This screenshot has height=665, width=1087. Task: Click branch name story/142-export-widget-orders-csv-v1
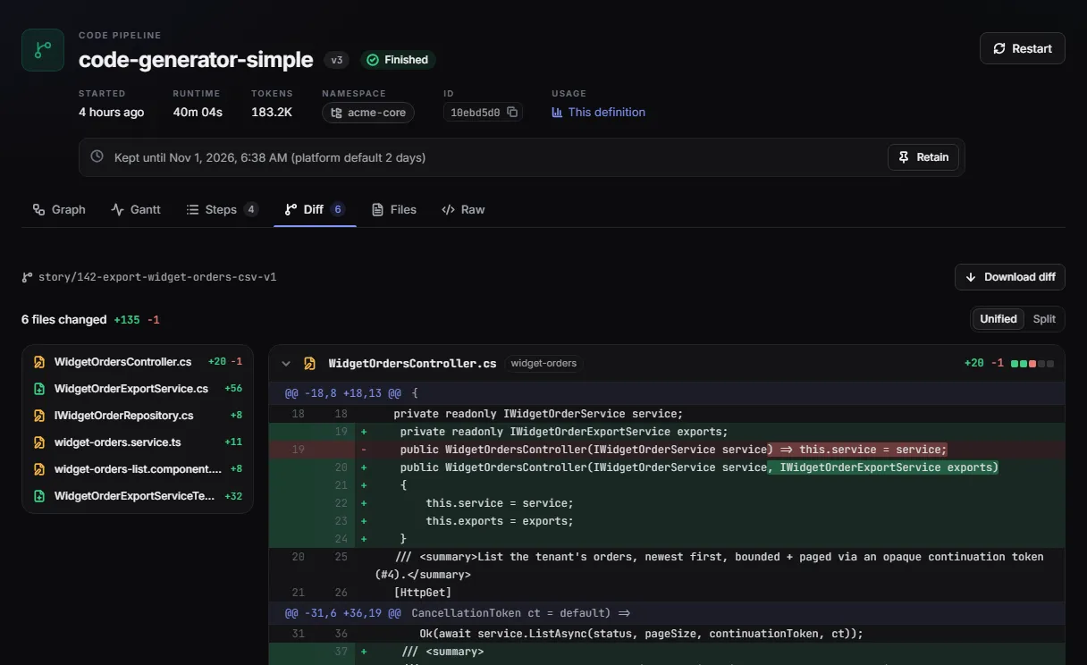coord(157,277)
